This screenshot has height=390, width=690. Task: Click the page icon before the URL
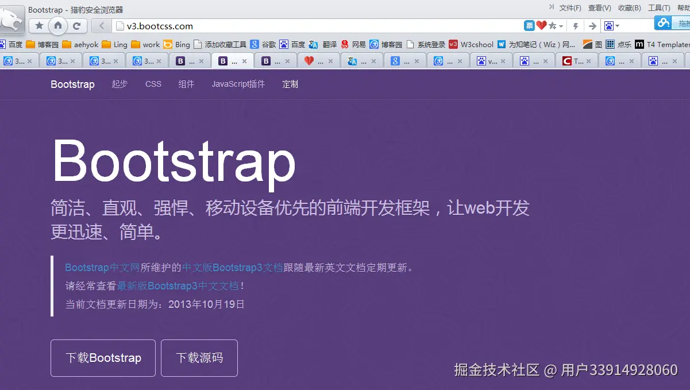coord(120,26)
